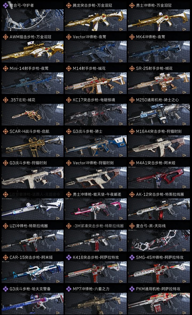The image size is (192, 315).
Task: Click rarity icon beside .357左轮-绒花
Action: (x=5, y=100)
